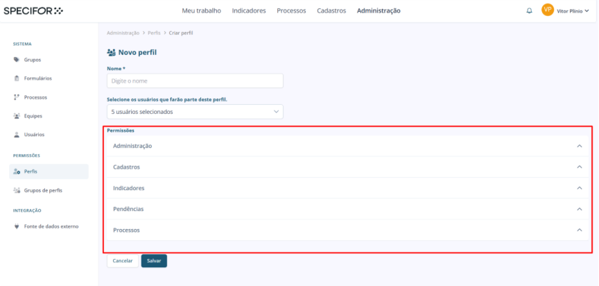Click the Novo perfil heading icon
Screen dimensions: 599x286
pyautogui.click(x=111, y=52)
